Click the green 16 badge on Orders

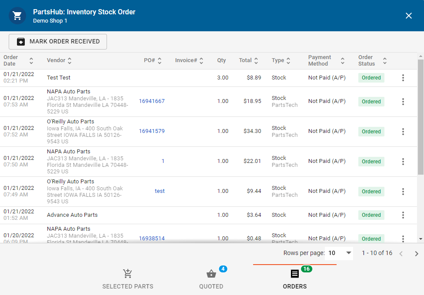(x=307, y=269)
